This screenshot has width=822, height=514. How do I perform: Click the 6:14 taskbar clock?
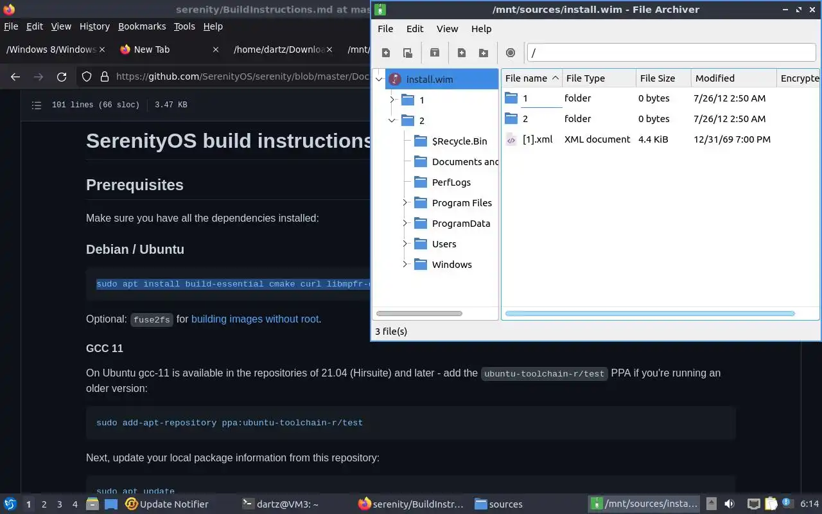tap(809, 504)
